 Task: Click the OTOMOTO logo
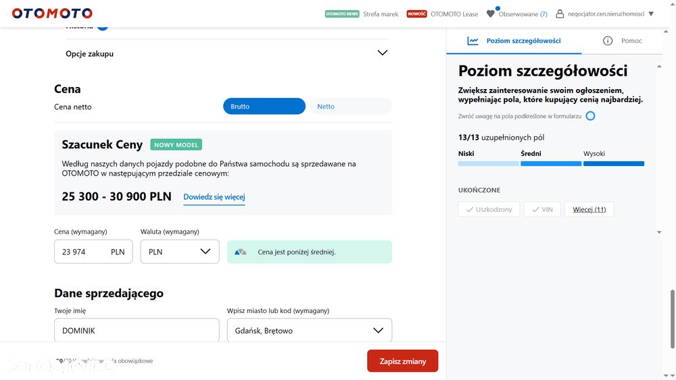(x=52, y=13)
